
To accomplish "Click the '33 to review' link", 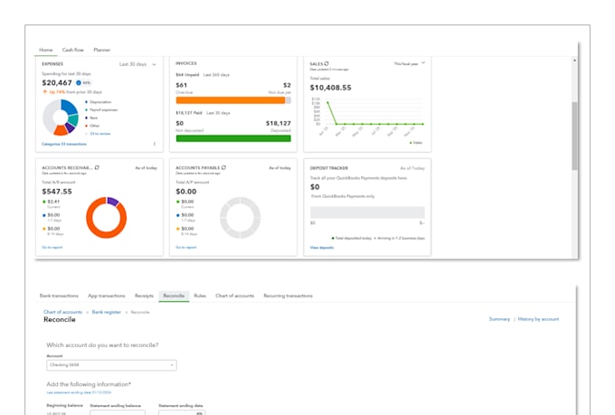I will 100,134.
